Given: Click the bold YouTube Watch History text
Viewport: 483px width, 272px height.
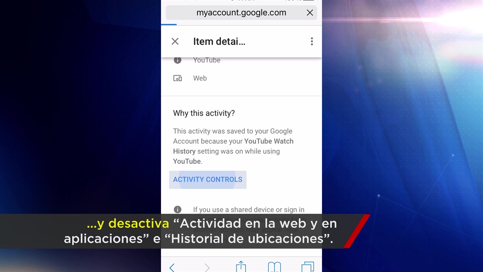Looking at the screenshot, I should pos(268,141).
